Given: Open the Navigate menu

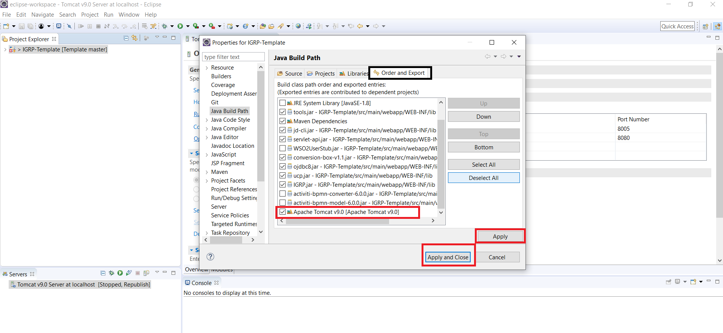Looking at the screenshot, I should click(43, 15).
